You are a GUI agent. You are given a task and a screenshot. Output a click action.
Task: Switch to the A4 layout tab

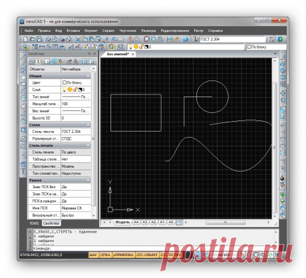[136, 222]
